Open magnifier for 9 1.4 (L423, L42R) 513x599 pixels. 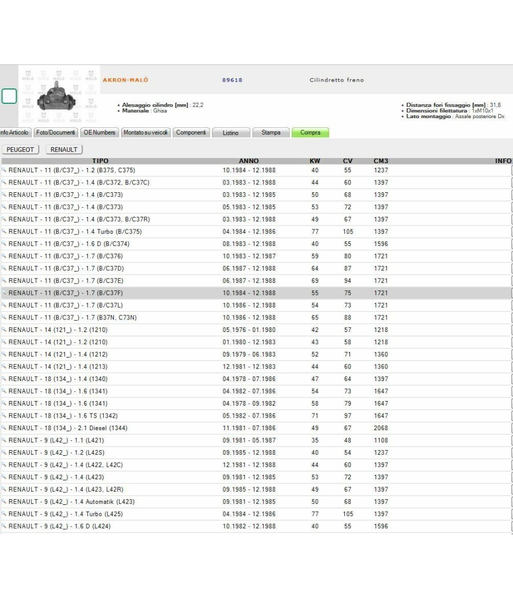(x=4, y=489)
